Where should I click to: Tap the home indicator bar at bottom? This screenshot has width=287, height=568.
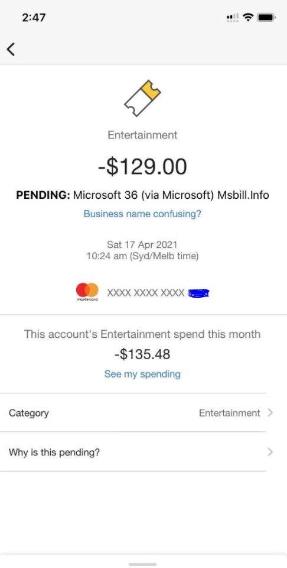click(x=142, y=564)
